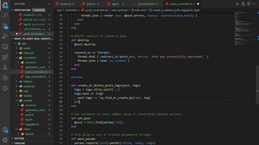Open tag.rb app/models in Open Editors
259x145 pixels.
coord(32,24)
